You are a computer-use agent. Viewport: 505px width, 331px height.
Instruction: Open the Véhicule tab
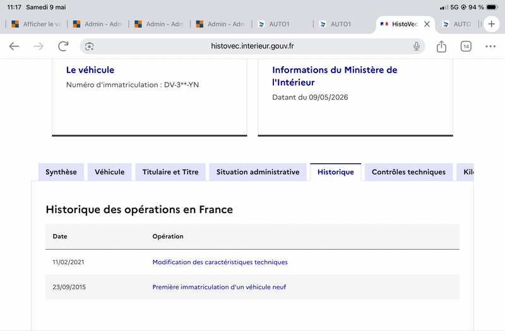point(109,171)
